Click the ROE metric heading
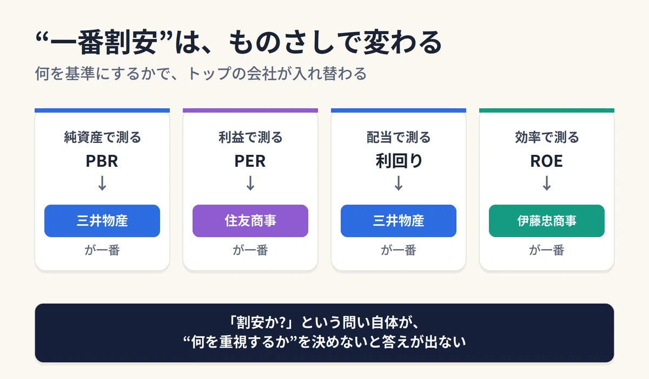649x379 pixels. point(547,161)
